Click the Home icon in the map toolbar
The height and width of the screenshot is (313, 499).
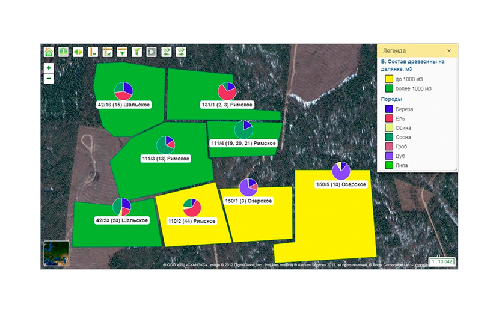[x=49, y=52]
